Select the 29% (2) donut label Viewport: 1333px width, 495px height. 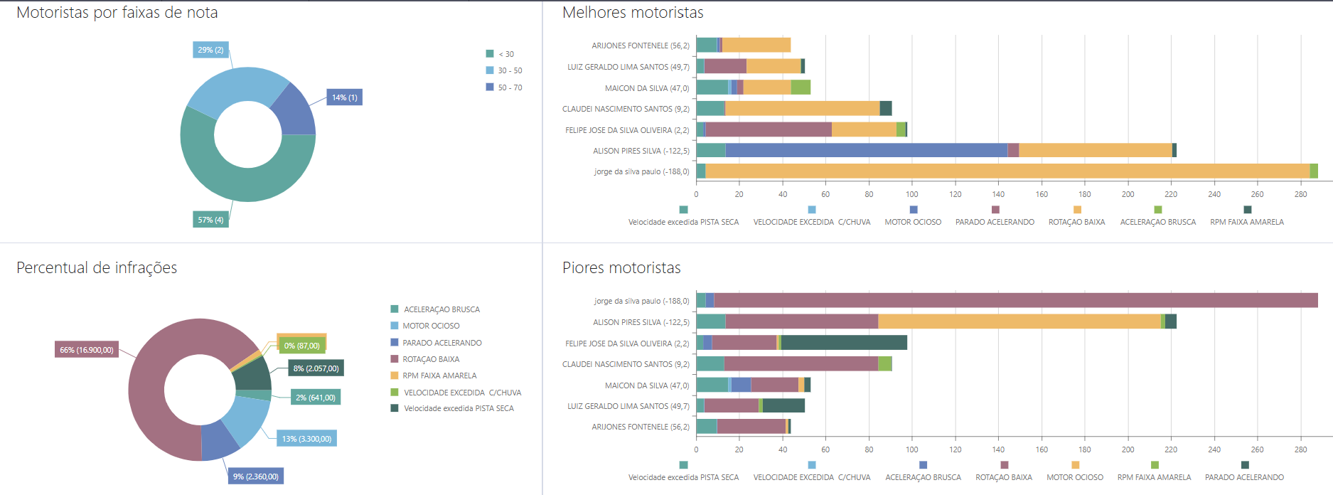point(210,50)
